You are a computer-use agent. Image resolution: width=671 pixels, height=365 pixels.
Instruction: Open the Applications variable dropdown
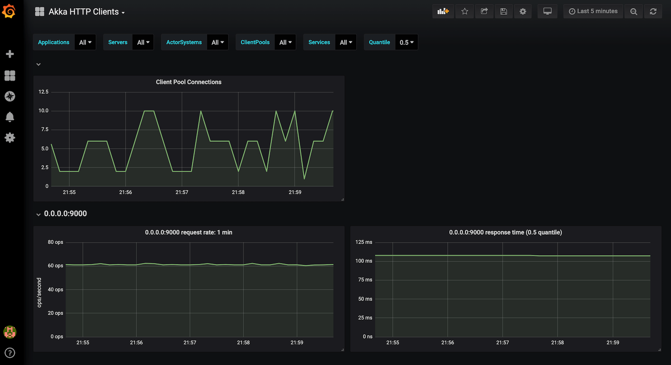coord(85,42)
